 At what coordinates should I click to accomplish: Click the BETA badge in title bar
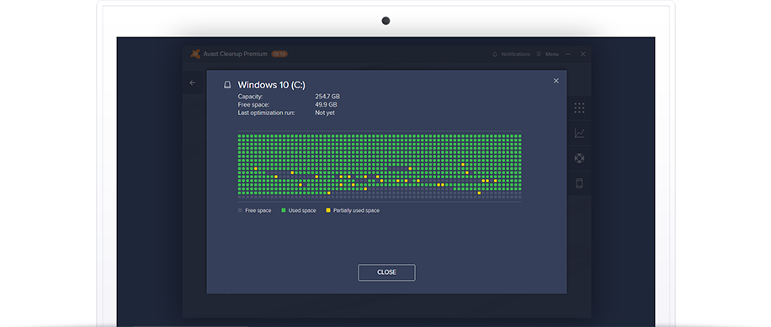(279, 54)
